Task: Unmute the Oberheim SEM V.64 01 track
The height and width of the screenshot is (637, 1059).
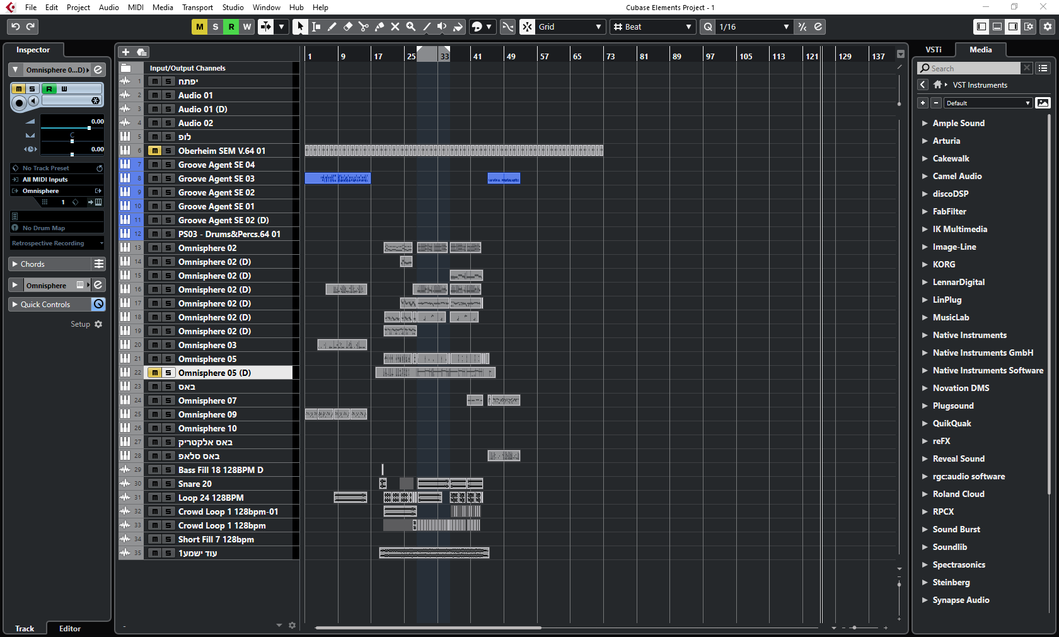Action: (154, 151)
